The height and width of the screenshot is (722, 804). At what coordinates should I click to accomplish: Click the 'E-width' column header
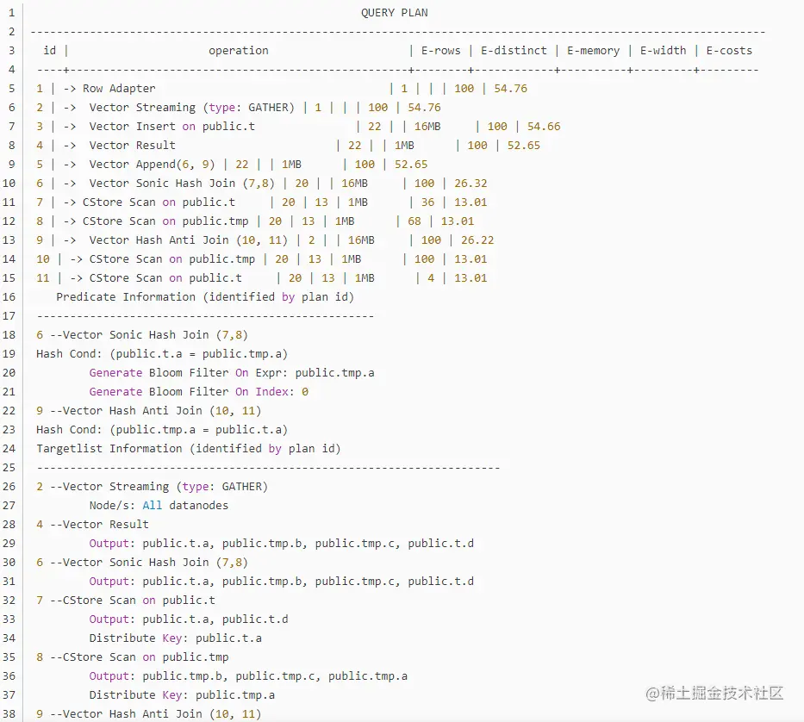click(x=663, y=51)
